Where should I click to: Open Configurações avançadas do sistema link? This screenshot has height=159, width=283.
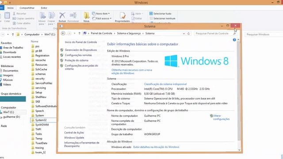[x=81, y=67]
